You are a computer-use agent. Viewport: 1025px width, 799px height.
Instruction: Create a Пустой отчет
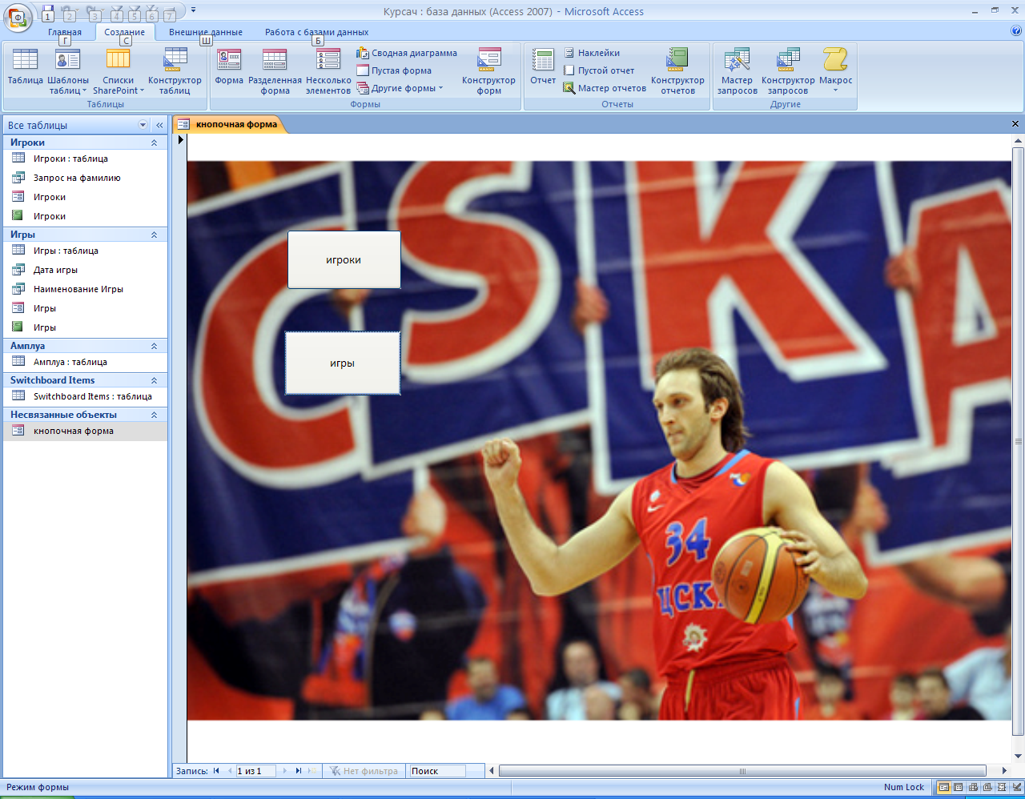point(598,70)
